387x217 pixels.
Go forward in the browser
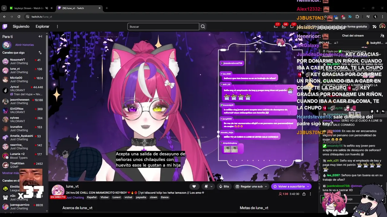(11, 17)
